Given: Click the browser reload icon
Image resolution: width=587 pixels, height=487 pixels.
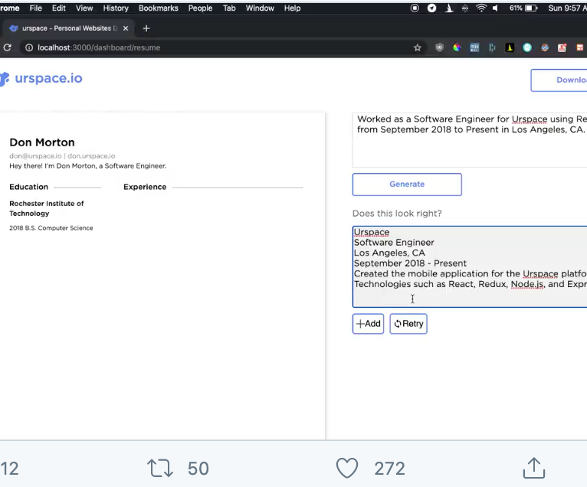Looking at the screenshot, I should tap(7, 47).
